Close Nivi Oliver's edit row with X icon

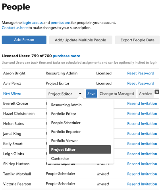point(157,92)
